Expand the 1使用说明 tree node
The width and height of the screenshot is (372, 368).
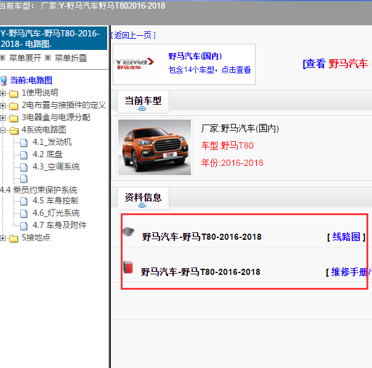pos(2,93)
